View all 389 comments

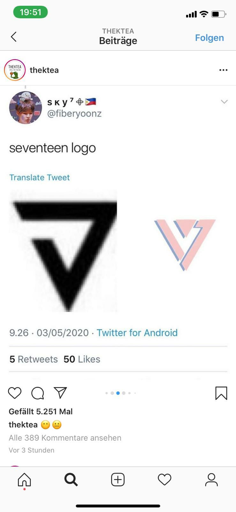point(65,438)
